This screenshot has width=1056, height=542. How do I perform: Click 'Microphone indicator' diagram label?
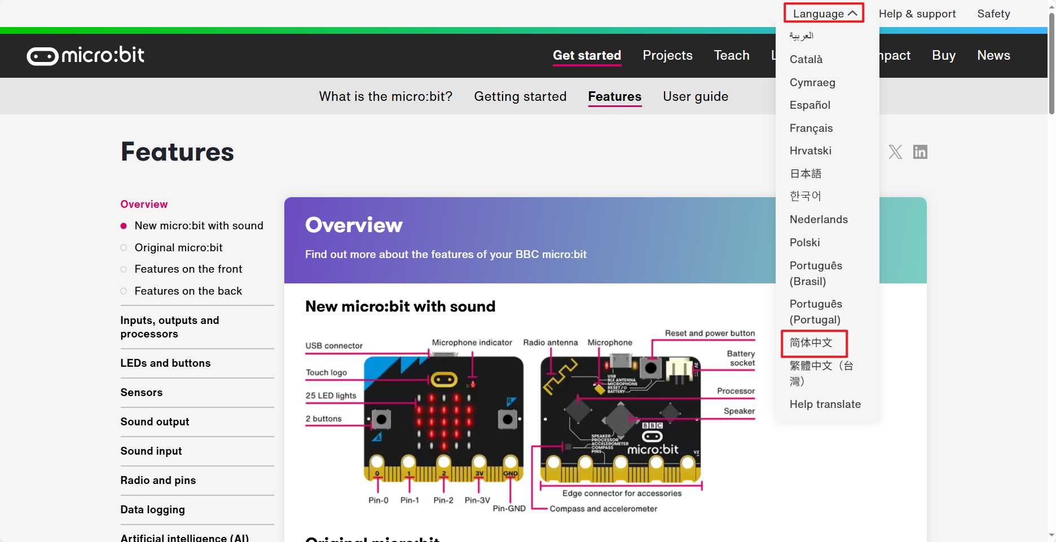click(x=472, y=343)
